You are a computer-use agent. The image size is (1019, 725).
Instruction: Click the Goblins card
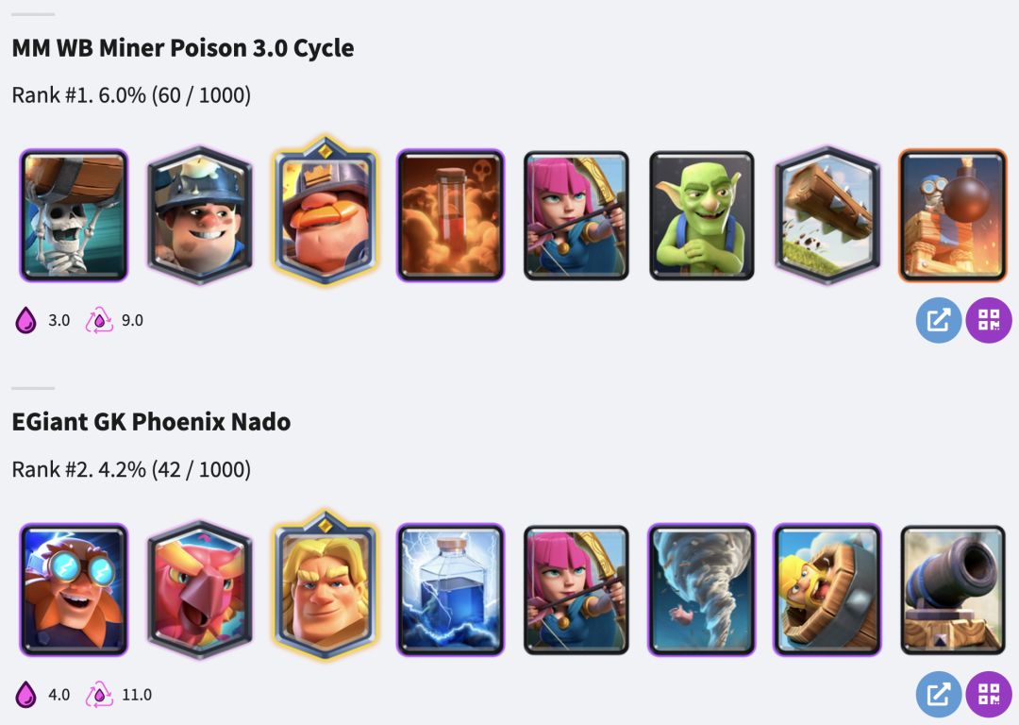(702, 215)
